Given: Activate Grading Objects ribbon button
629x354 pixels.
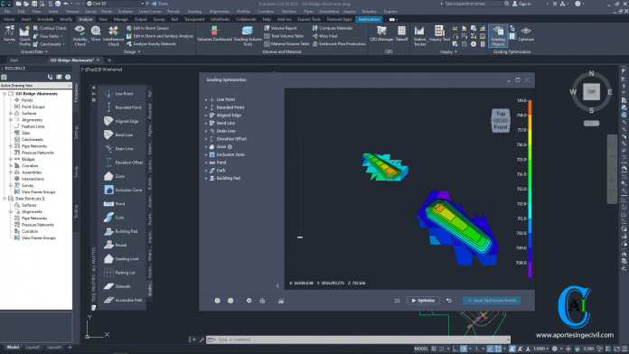Looking at the screenshot, I should tap(498, 36).
